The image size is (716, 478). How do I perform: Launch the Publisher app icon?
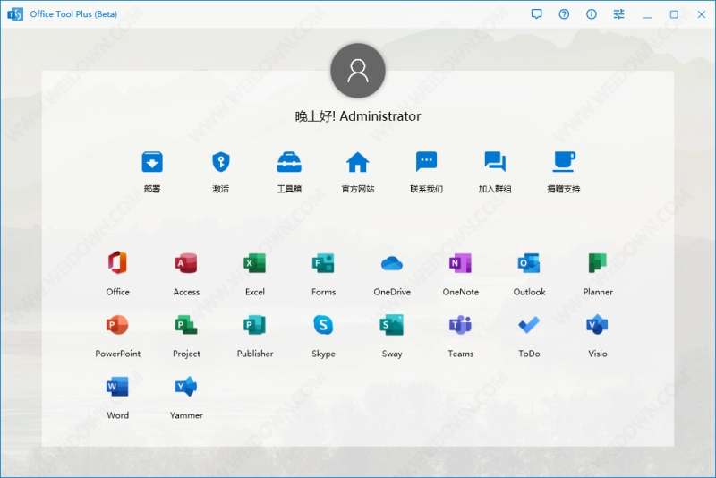tap(254, 325)
